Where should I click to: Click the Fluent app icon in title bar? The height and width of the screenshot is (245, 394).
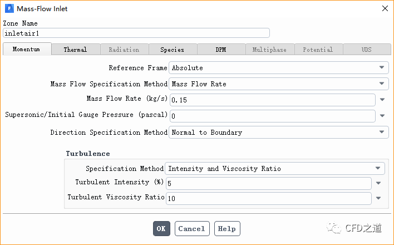[9, 9]
